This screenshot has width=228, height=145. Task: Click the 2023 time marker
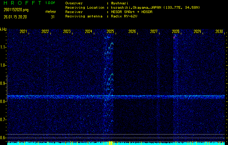67,32
